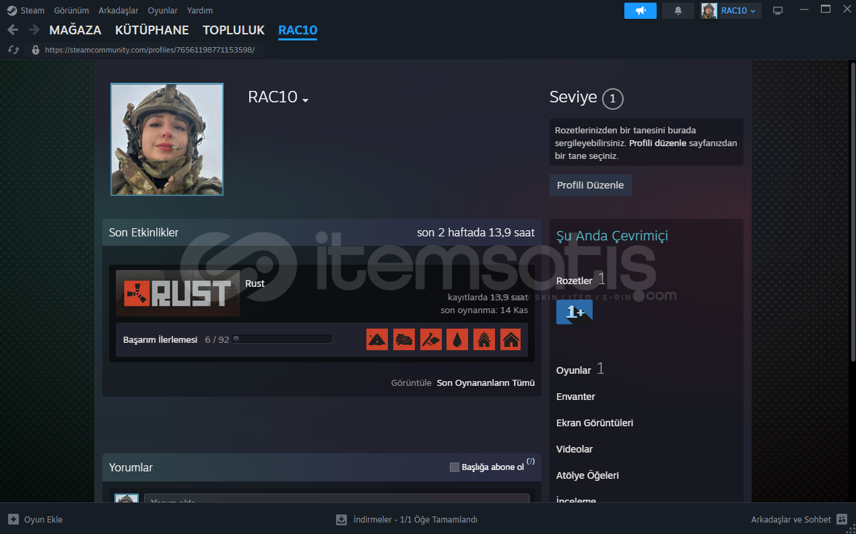
Task: Reload the page with refresh icon
Action: click(13, 50)
